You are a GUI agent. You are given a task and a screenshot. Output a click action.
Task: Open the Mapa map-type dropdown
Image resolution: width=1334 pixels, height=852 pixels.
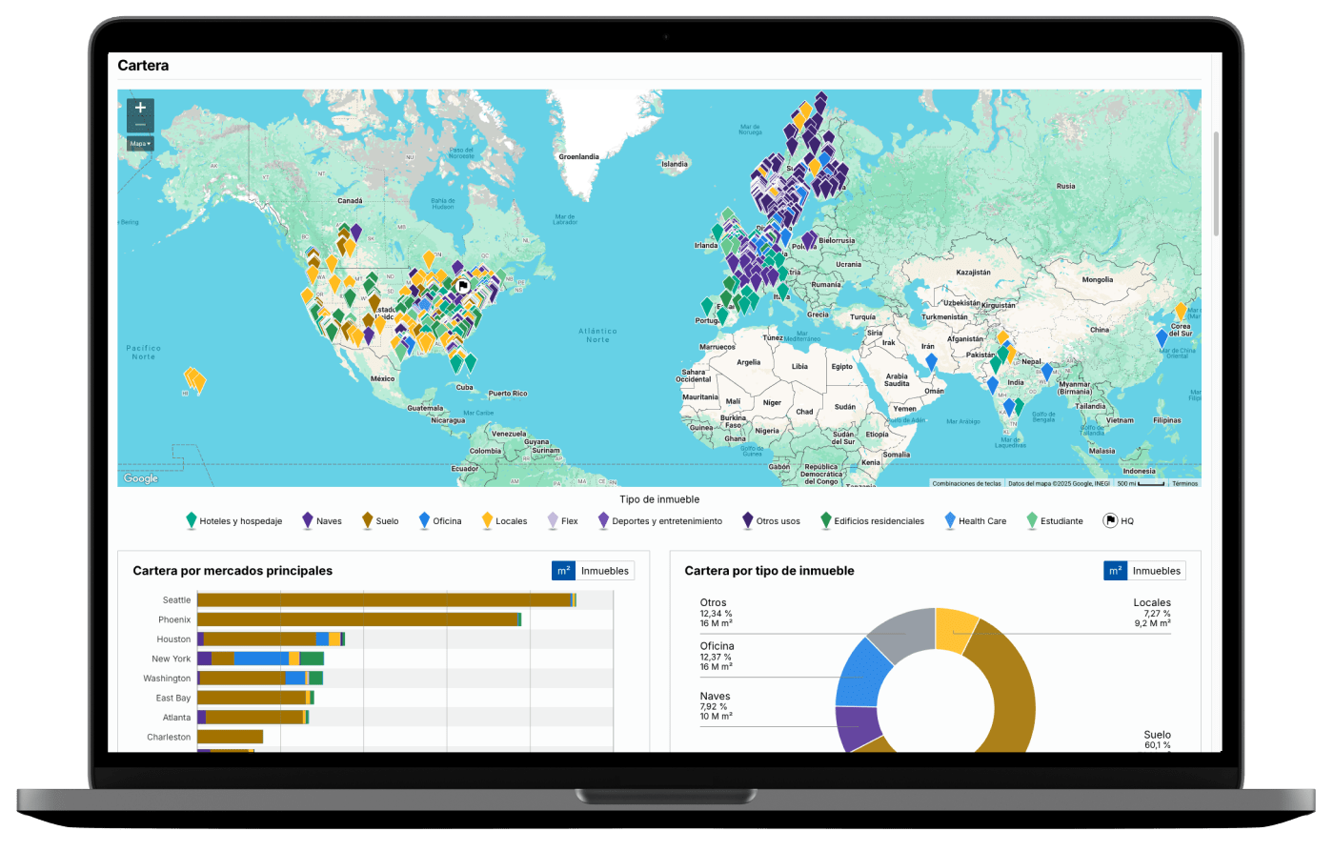coord(140,144)
